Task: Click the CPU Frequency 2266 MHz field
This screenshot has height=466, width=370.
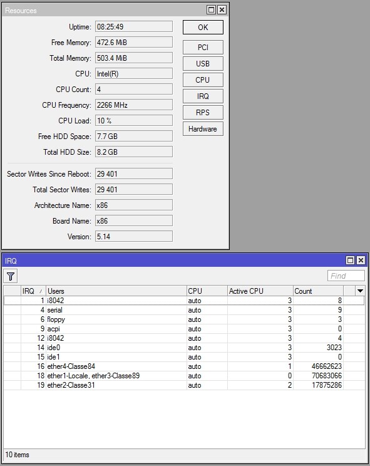Action: 133,105
